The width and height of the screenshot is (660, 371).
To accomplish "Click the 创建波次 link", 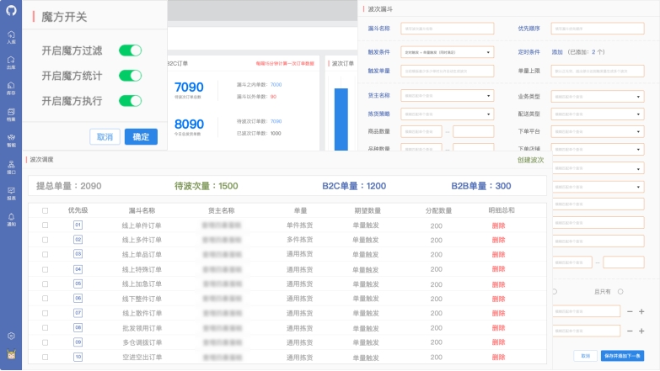I will coord(530,160).
